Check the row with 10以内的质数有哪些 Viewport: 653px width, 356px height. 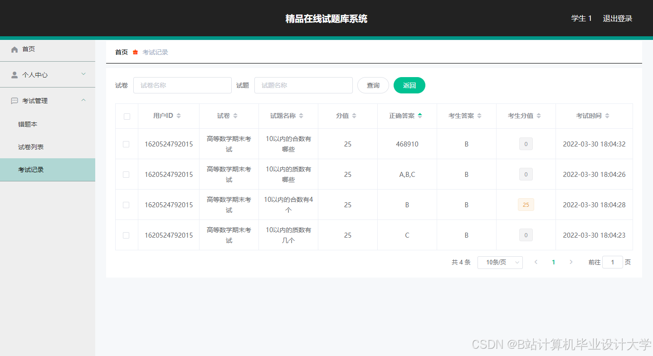point(126,175)
